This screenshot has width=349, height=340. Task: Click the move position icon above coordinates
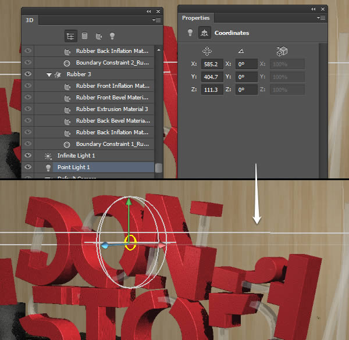207,51
